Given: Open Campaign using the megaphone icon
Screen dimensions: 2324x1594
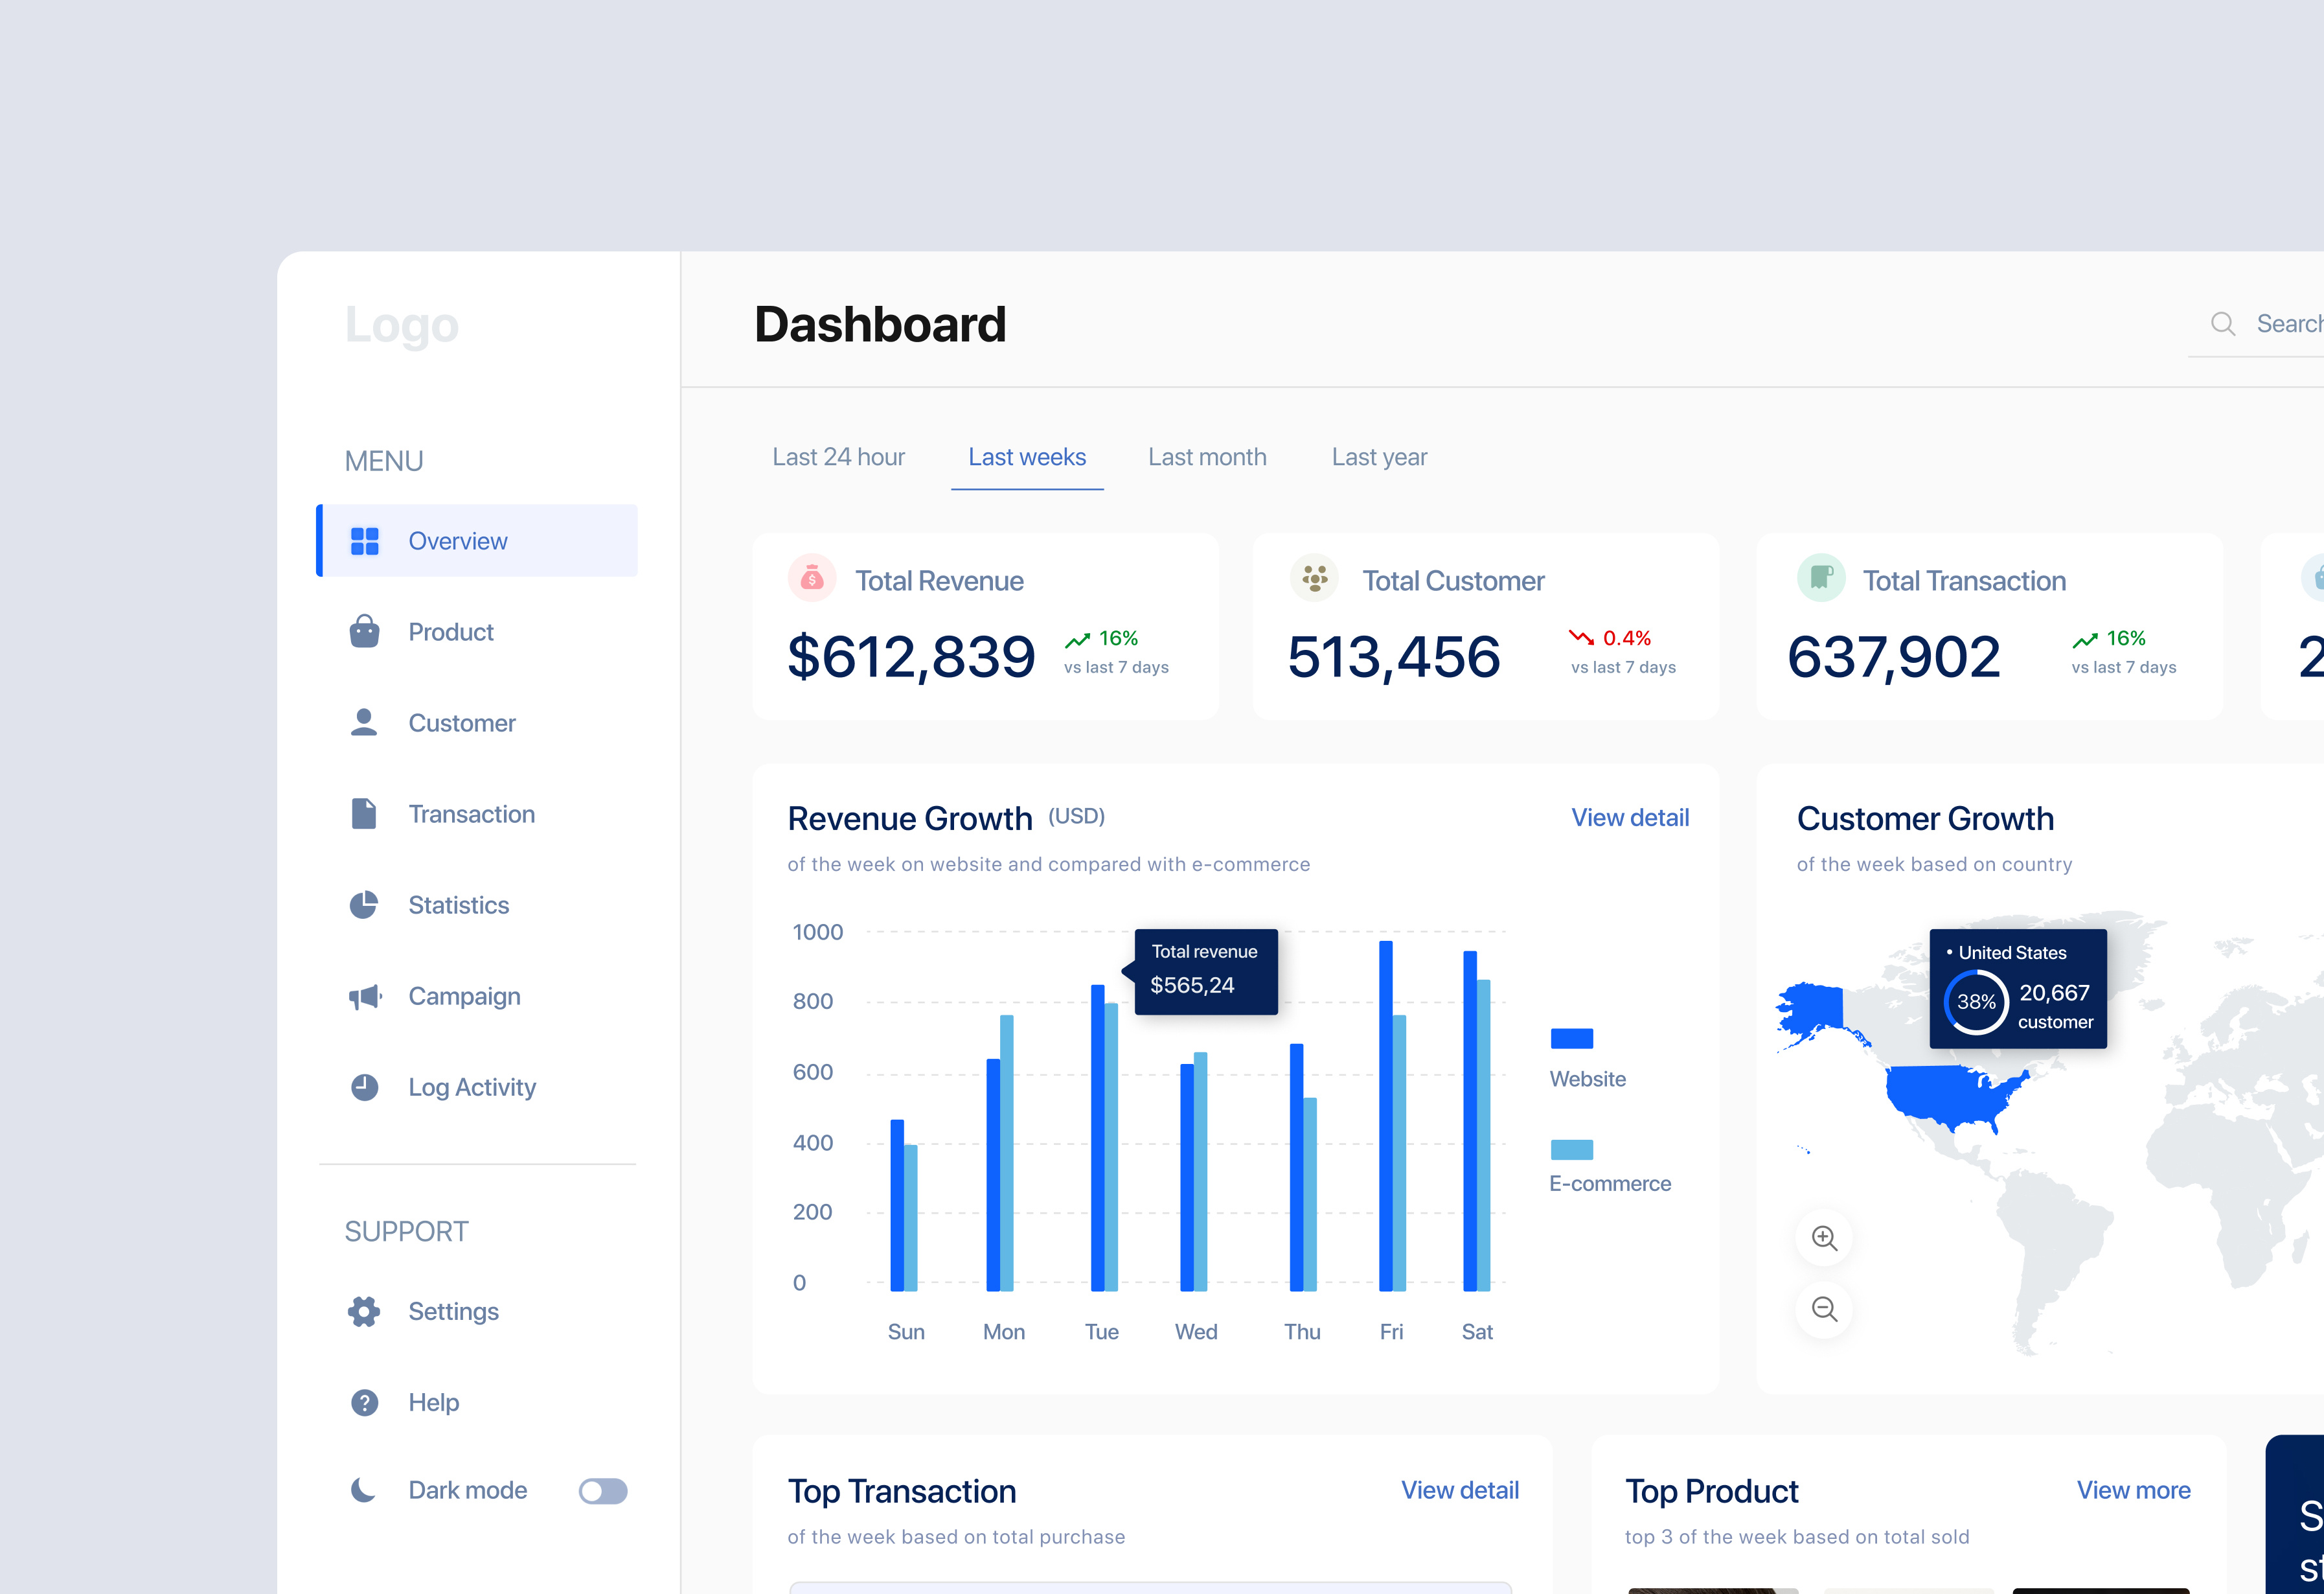Looking at the screenshot, I should pyautogui.click(x=364, y=996).
